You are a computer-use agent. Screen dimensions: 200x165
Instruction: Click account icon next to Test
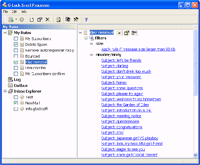22,97
